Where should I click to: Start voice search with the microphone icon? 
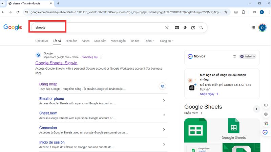click(x=185, y=28)
